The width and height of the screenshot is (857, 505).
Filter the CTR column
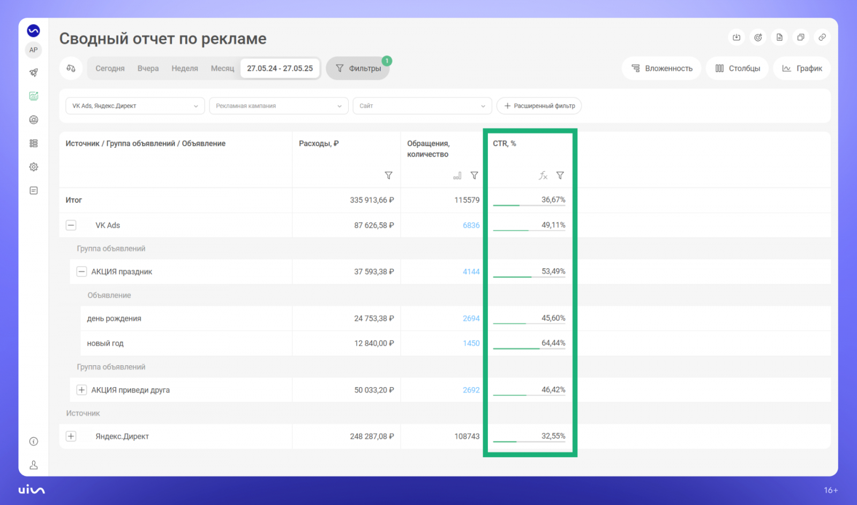click(x=560, y=175)
